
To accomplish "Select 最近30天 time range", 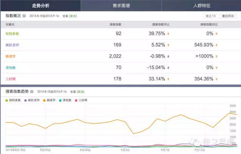I will 227,16.
